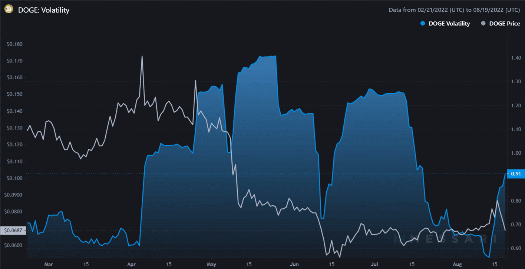
Task: Toggle the DOGE Volatility legend series
Action: pyautogui.click(x=445, y=24)
